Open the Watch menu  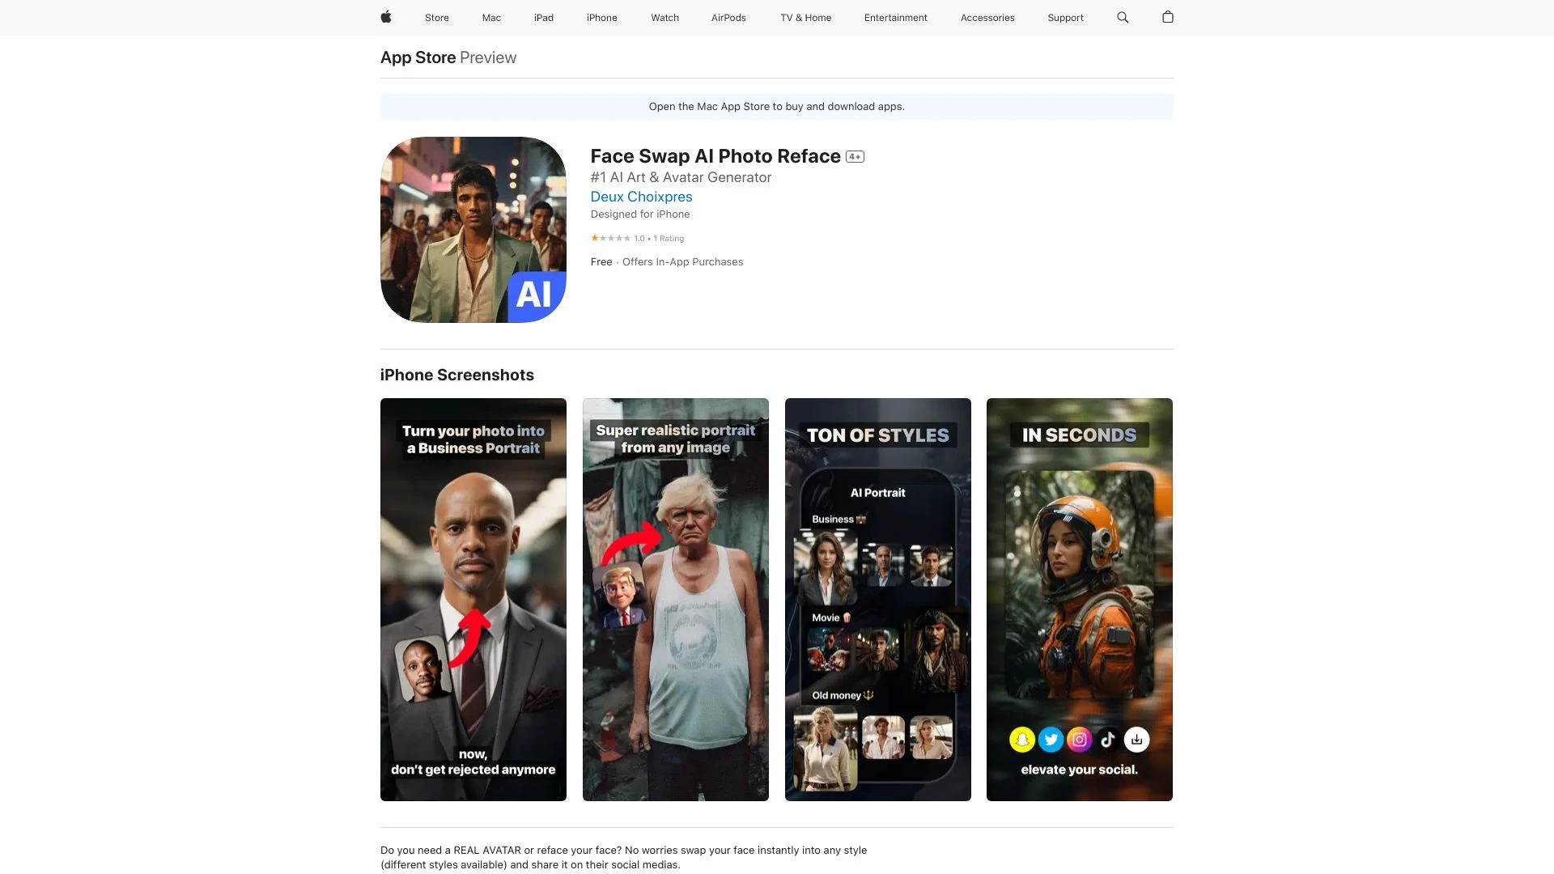[664, 18]
